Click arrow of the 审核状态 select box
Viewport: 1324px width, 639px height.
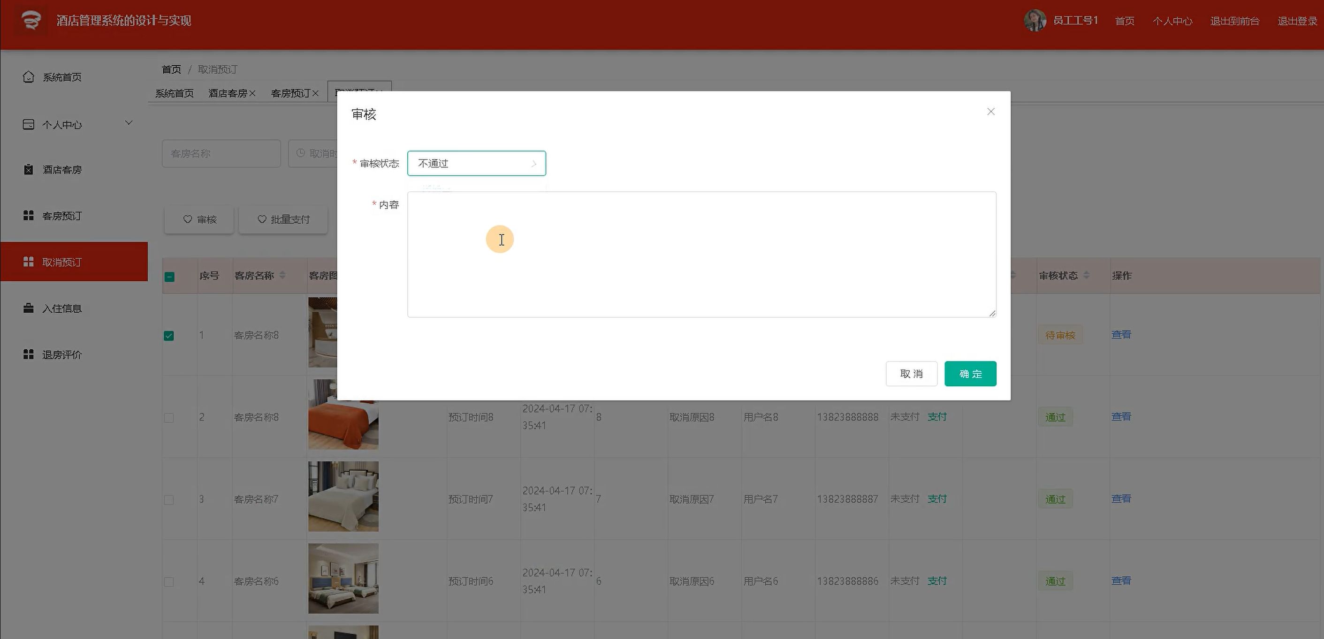533,164
